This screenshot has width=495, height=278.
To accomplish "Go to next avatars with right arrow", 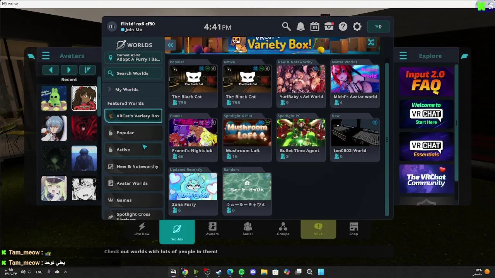I will click(69, 70).
